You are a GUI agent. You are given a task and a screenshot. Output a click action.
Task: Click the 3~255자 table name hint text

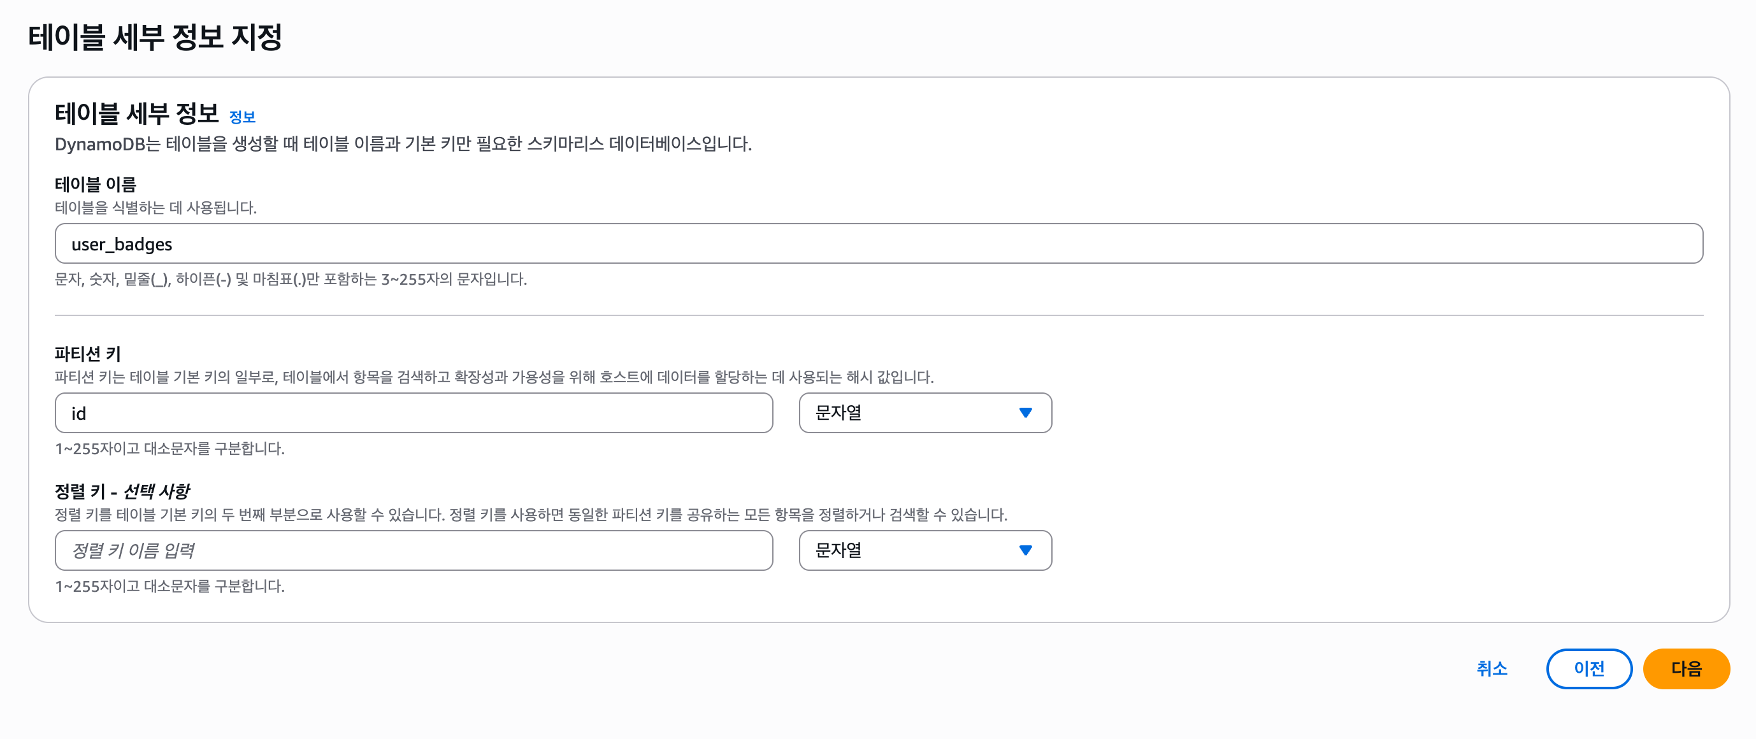291,280
